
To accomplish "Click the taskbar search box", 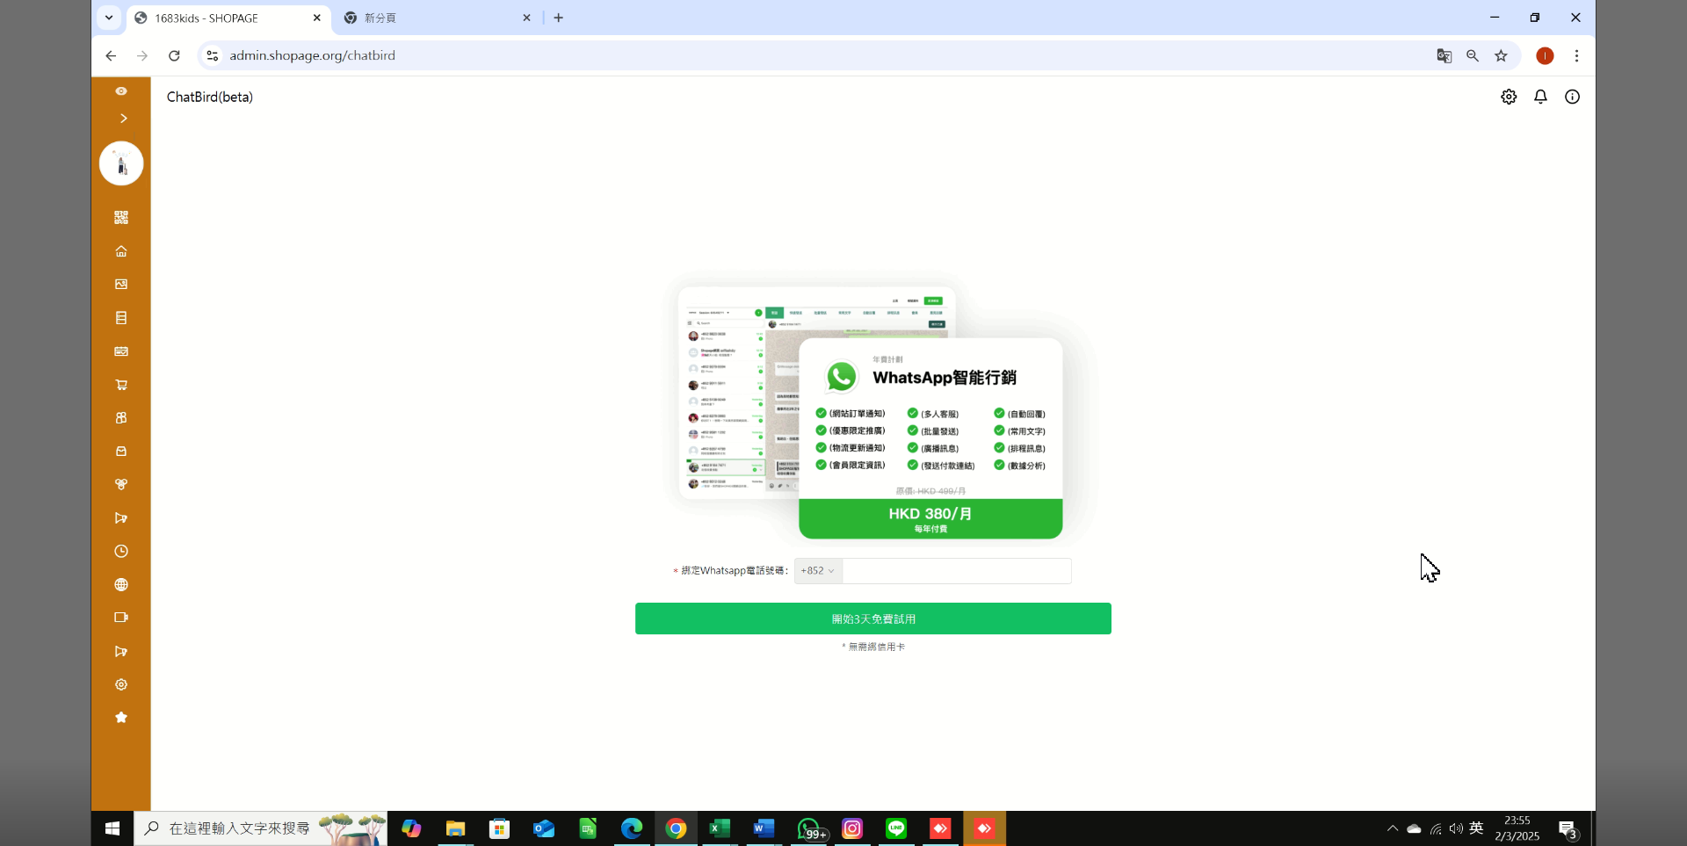I will click(x=261, y=828).
